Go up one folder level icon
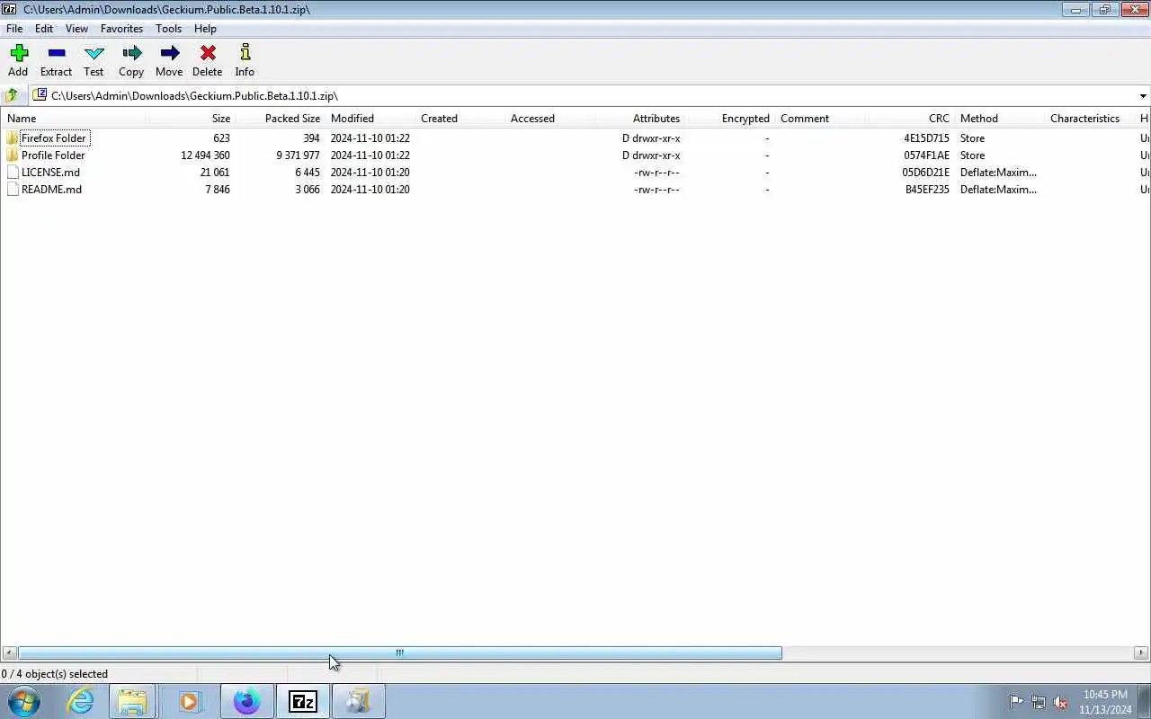 pyautogui.click(x=12, y=95)
